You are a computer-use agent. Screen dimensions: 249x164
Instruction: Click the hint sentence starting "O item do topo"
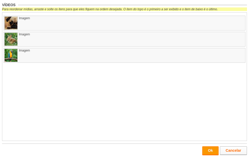tap(171, 9)
